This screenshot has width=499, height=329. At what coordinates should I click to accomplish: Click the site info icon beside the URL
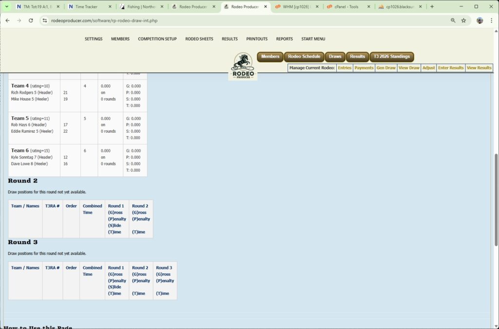[44, 21]
